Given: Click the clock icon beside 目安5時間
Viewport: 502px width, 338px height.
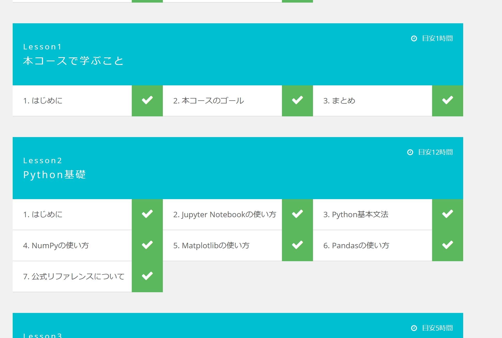Looking at the screenshot, I should [414, 328].
